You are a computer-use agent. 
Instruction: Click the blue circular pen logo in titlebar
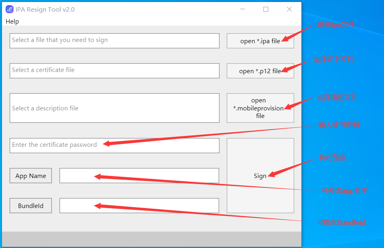(9, 9)
